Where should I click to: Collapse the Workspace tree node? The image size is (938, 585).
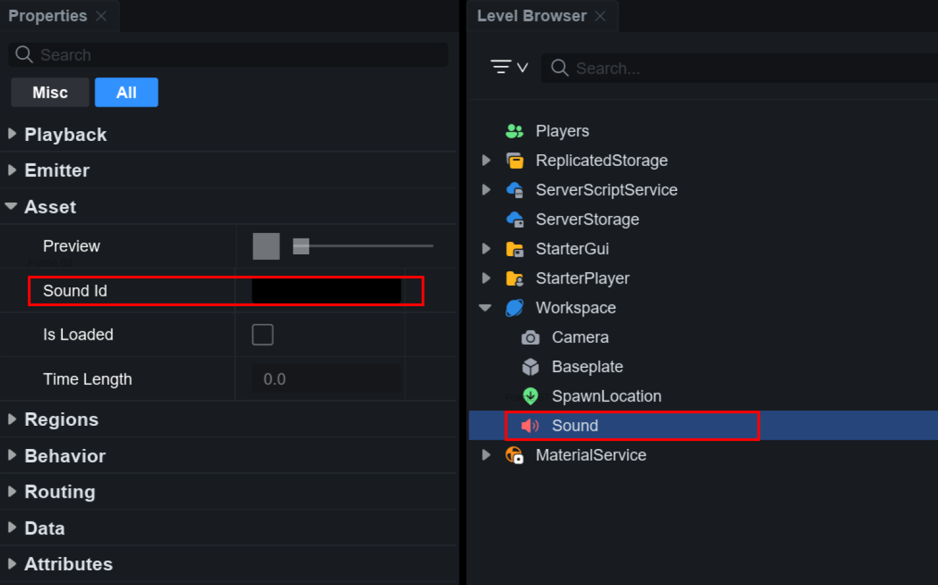485,308
